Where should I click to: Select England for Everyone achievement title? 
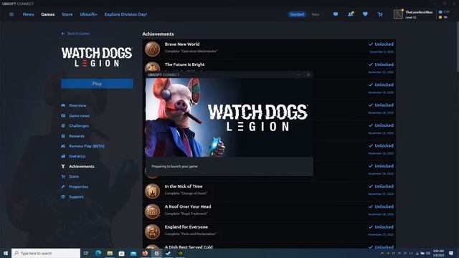pyautogui.click(x=186, y=227)
